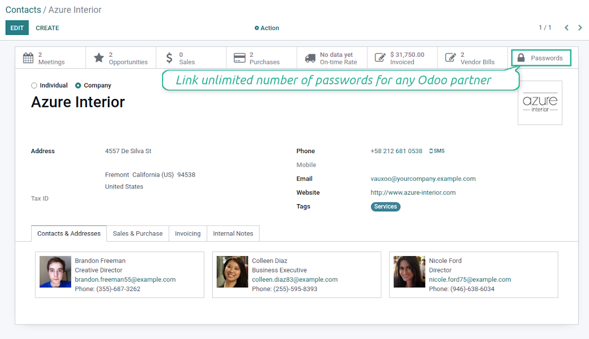Click the Azure Interior company logo
The image size is (589, 339).
coord(540,103)
